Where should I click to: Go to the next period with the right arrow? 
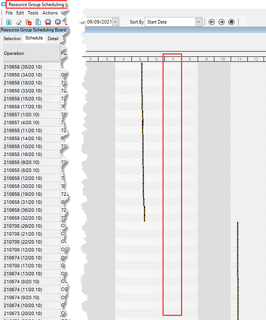(x=221, y=22)
